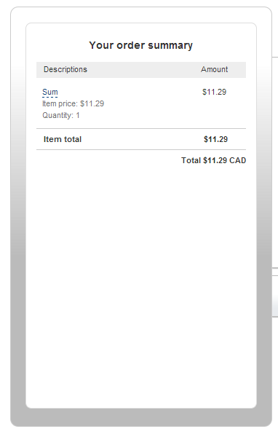Click the "Item price: $11.29" line

(74, 103)
